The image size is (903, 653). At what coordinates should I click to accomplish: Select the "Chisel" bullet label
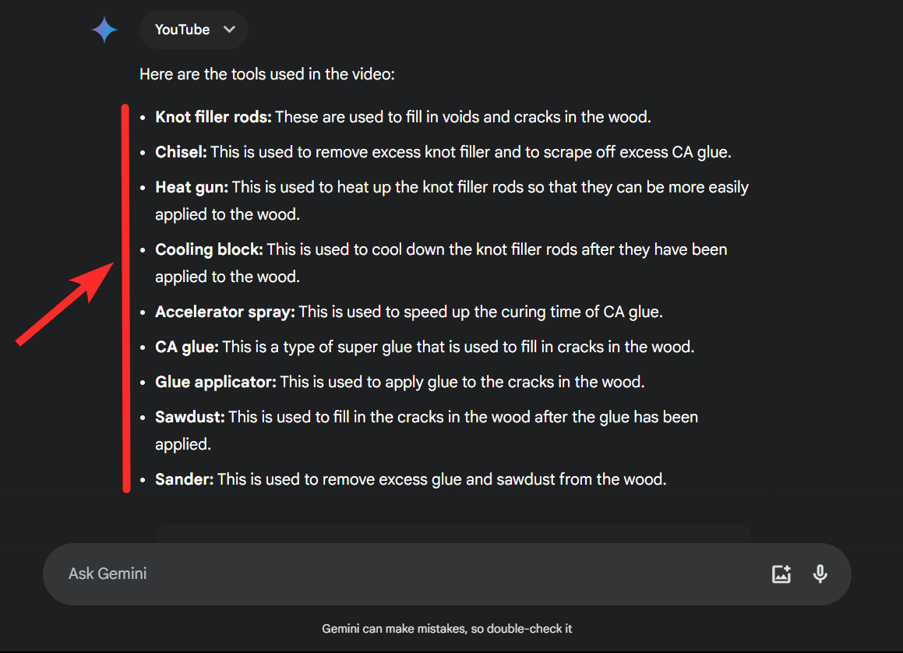[181, 152]
